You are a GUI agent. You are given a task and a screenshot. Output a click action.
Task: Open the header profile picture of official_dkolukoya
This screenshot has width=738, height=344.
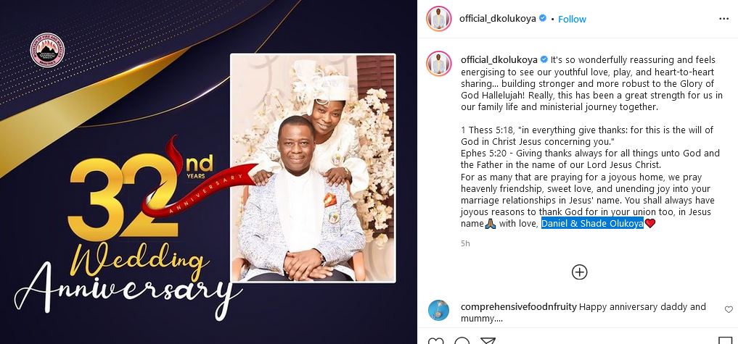tap(438, 19)
